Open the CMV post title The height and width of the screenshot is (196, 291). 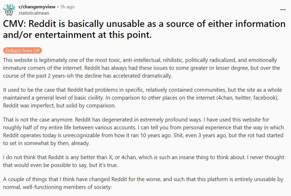pyautogui.click(x=144, y=29)
